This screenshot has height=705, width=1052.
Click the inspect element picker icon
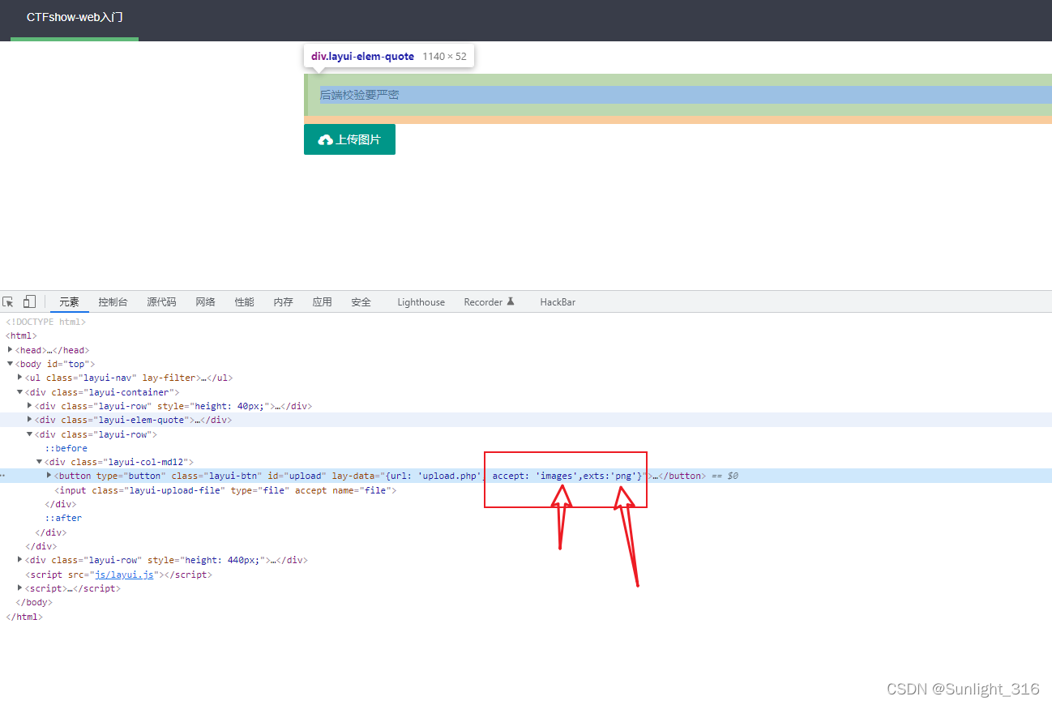[8, 301]
